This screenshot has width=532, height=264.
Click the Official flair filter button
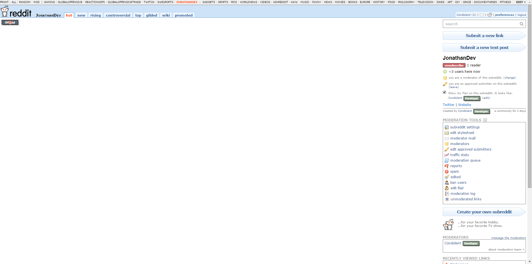[x=10, y=22]
